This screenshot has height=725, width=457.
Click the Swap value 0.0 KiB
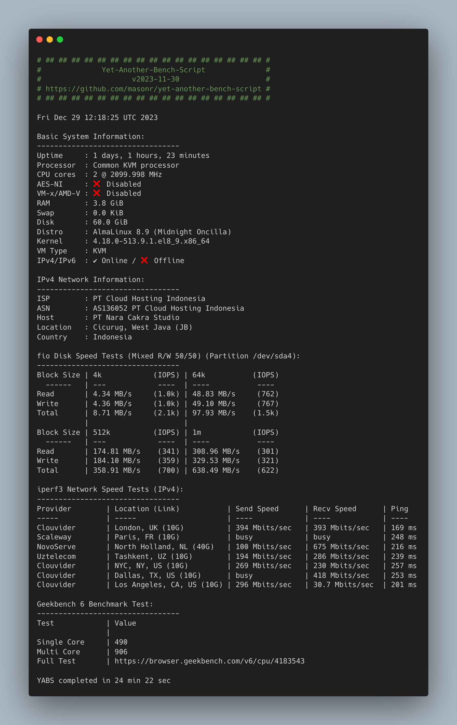[x=108, y=213]
